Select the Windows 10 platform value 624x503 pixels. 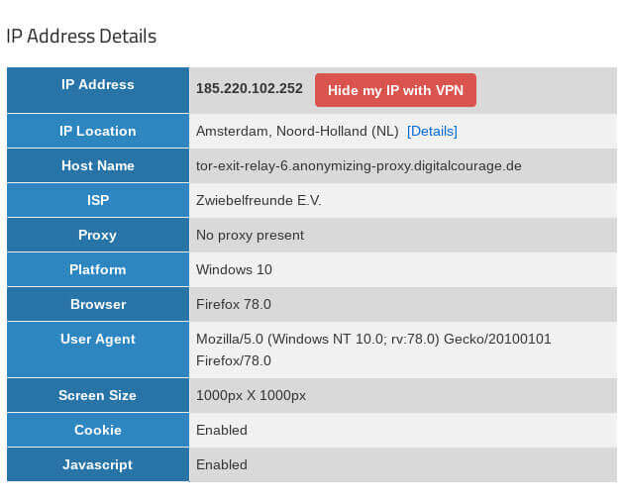(234, 269)
